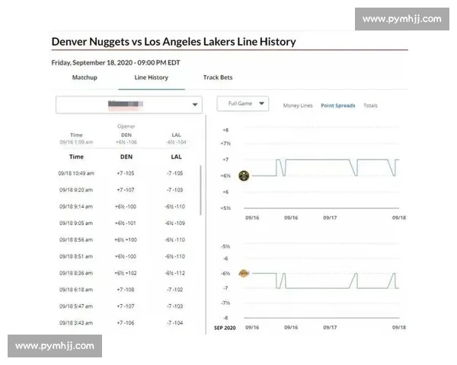457x365 pixels.
Task: Show Money Lines view
Action: tap(298, 106)
